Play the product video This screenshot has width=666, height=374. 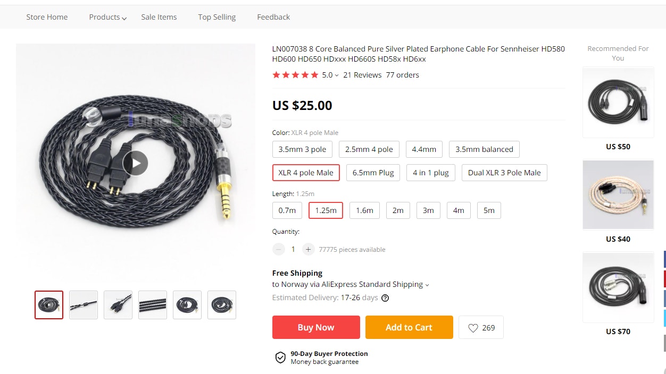[136, 163]
